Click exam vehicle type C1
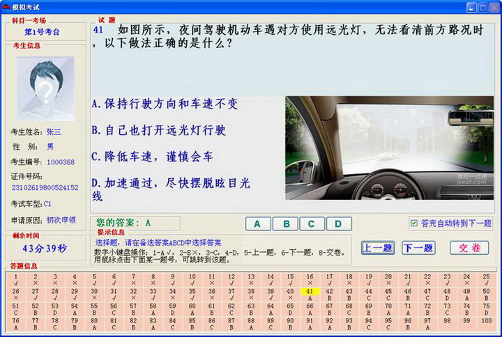The width and height of the screenshot is (502, 337). [47, 204]
